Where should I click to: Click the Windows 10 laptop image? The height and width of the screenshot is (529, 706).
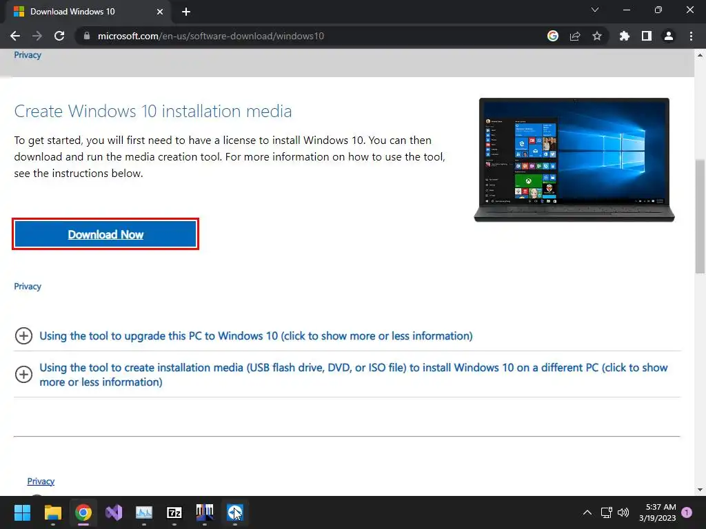574,160
